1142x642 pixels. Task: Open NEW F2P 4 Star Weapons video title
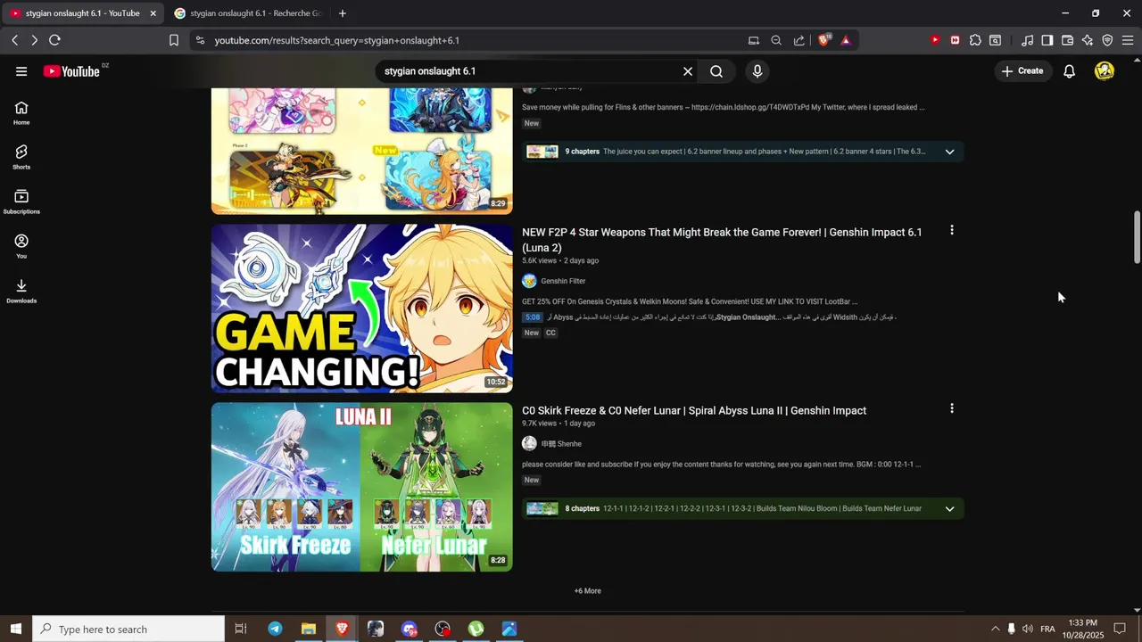tap(722, 240)
